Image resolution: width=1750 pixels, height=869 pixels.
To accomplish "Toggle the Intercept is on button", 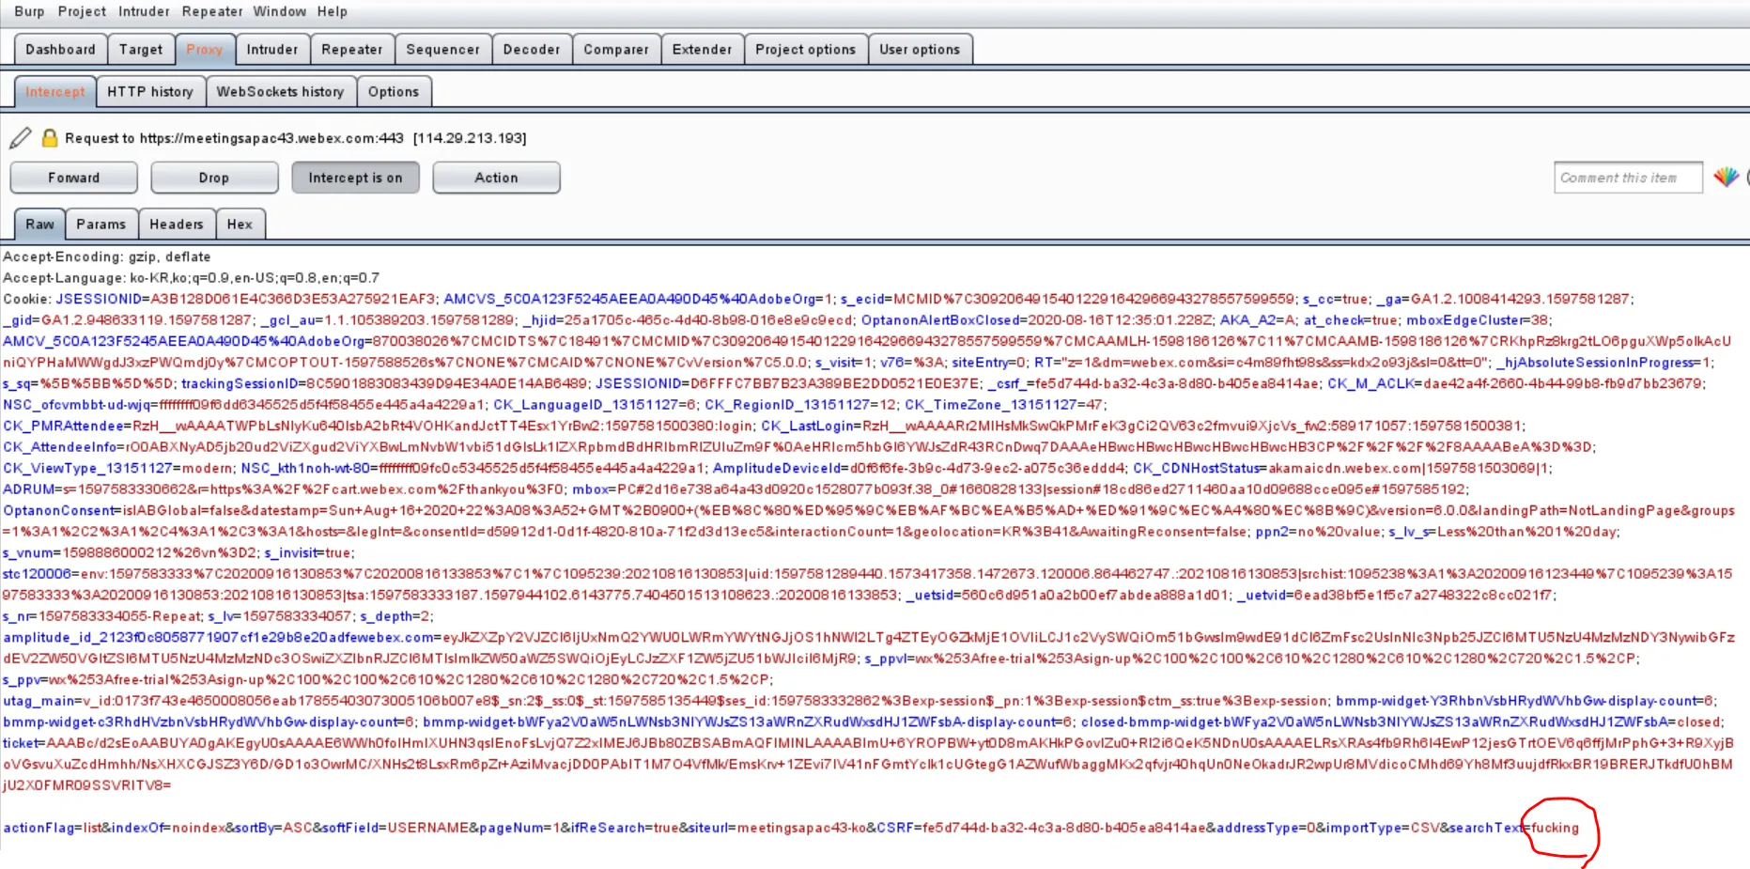I will pos(355,178).
